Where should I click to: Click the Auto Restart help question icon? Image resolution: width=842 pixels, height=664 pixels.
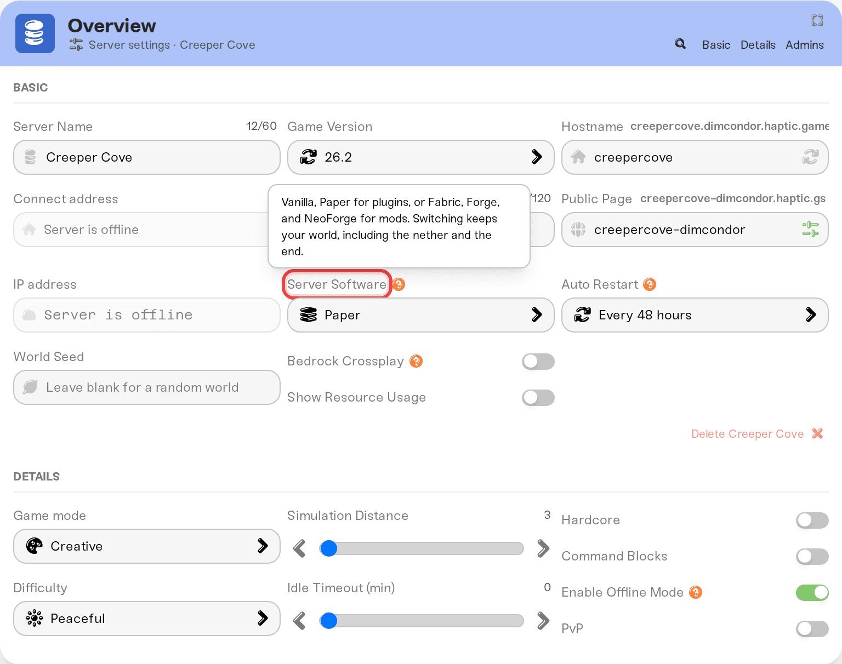point(650,284)
